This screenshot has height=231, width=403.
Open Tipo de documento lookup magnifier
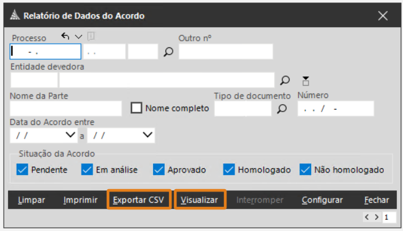pos(281,109)
